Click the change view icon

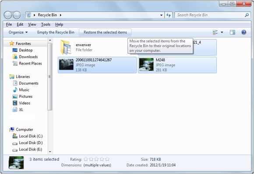click(x=215, y=32)
